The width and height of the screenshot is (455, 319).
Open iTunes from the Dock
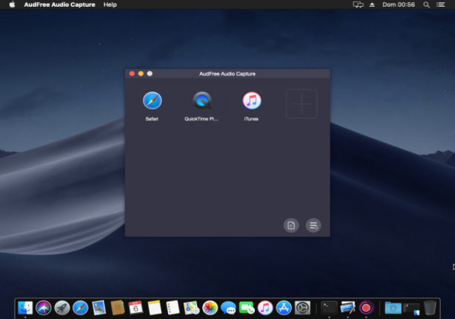pyautogui.click(x=265, y=308)
